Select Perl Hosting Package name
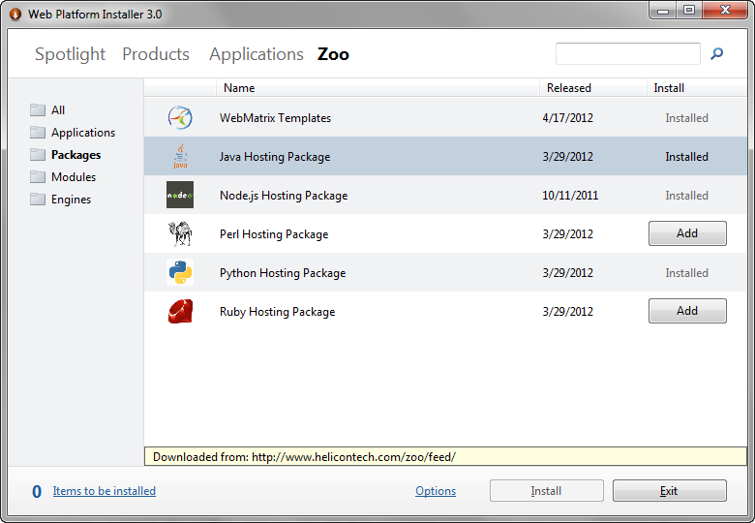Viewport: 755px width, 523px height. click(274, 234)
